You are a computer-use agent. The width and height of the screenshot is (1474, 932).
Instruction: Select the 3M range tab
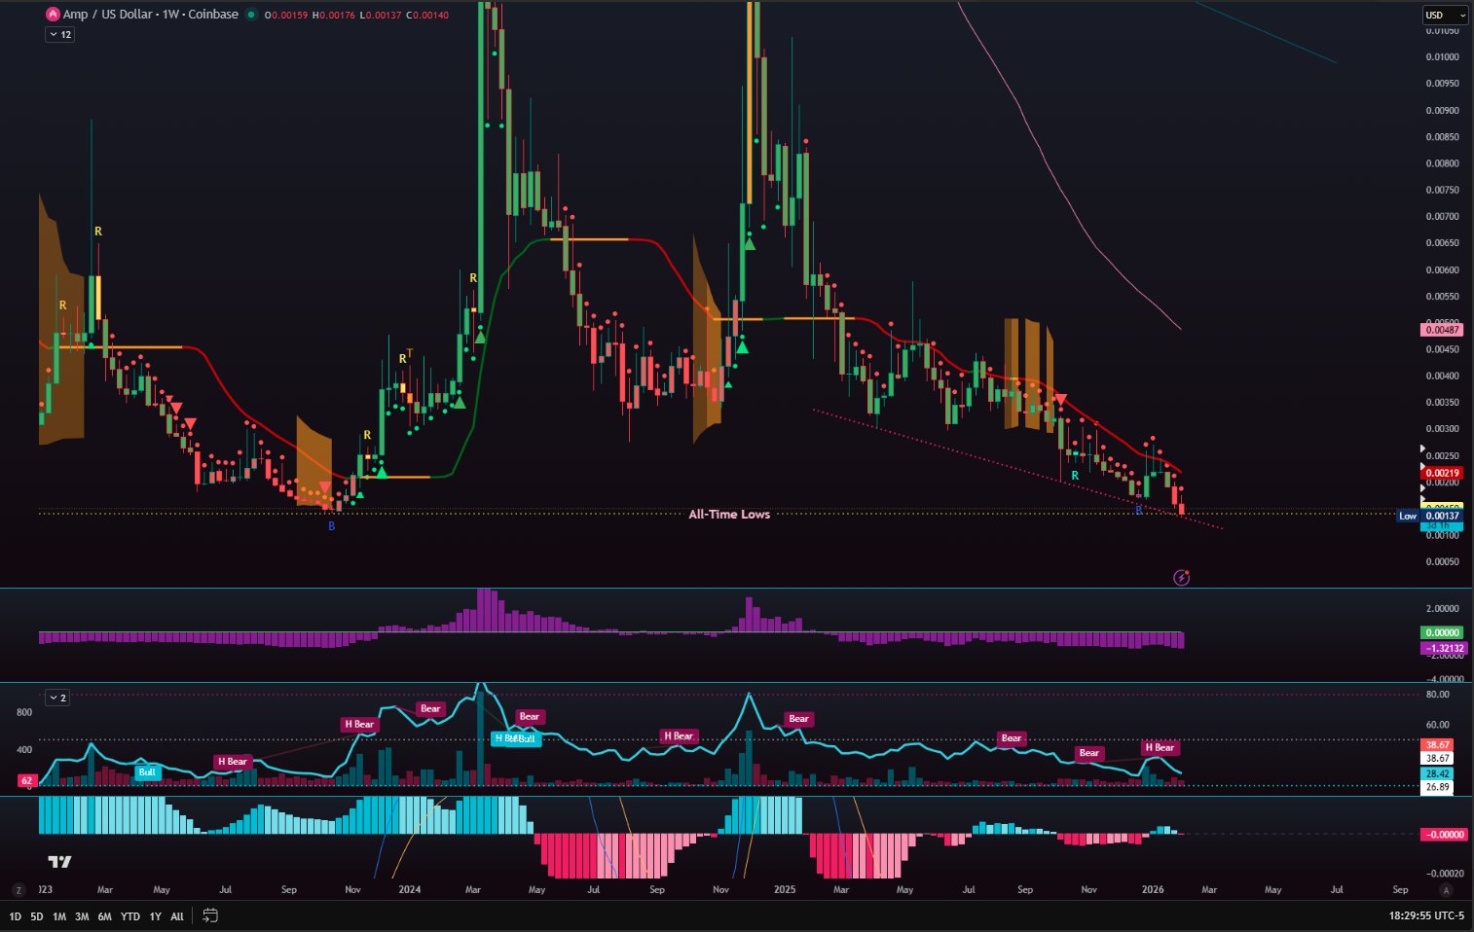82,916
